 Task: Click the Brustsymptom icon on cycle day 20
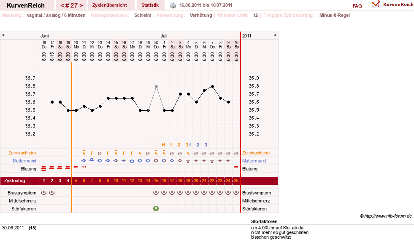(x=196, y=193)
